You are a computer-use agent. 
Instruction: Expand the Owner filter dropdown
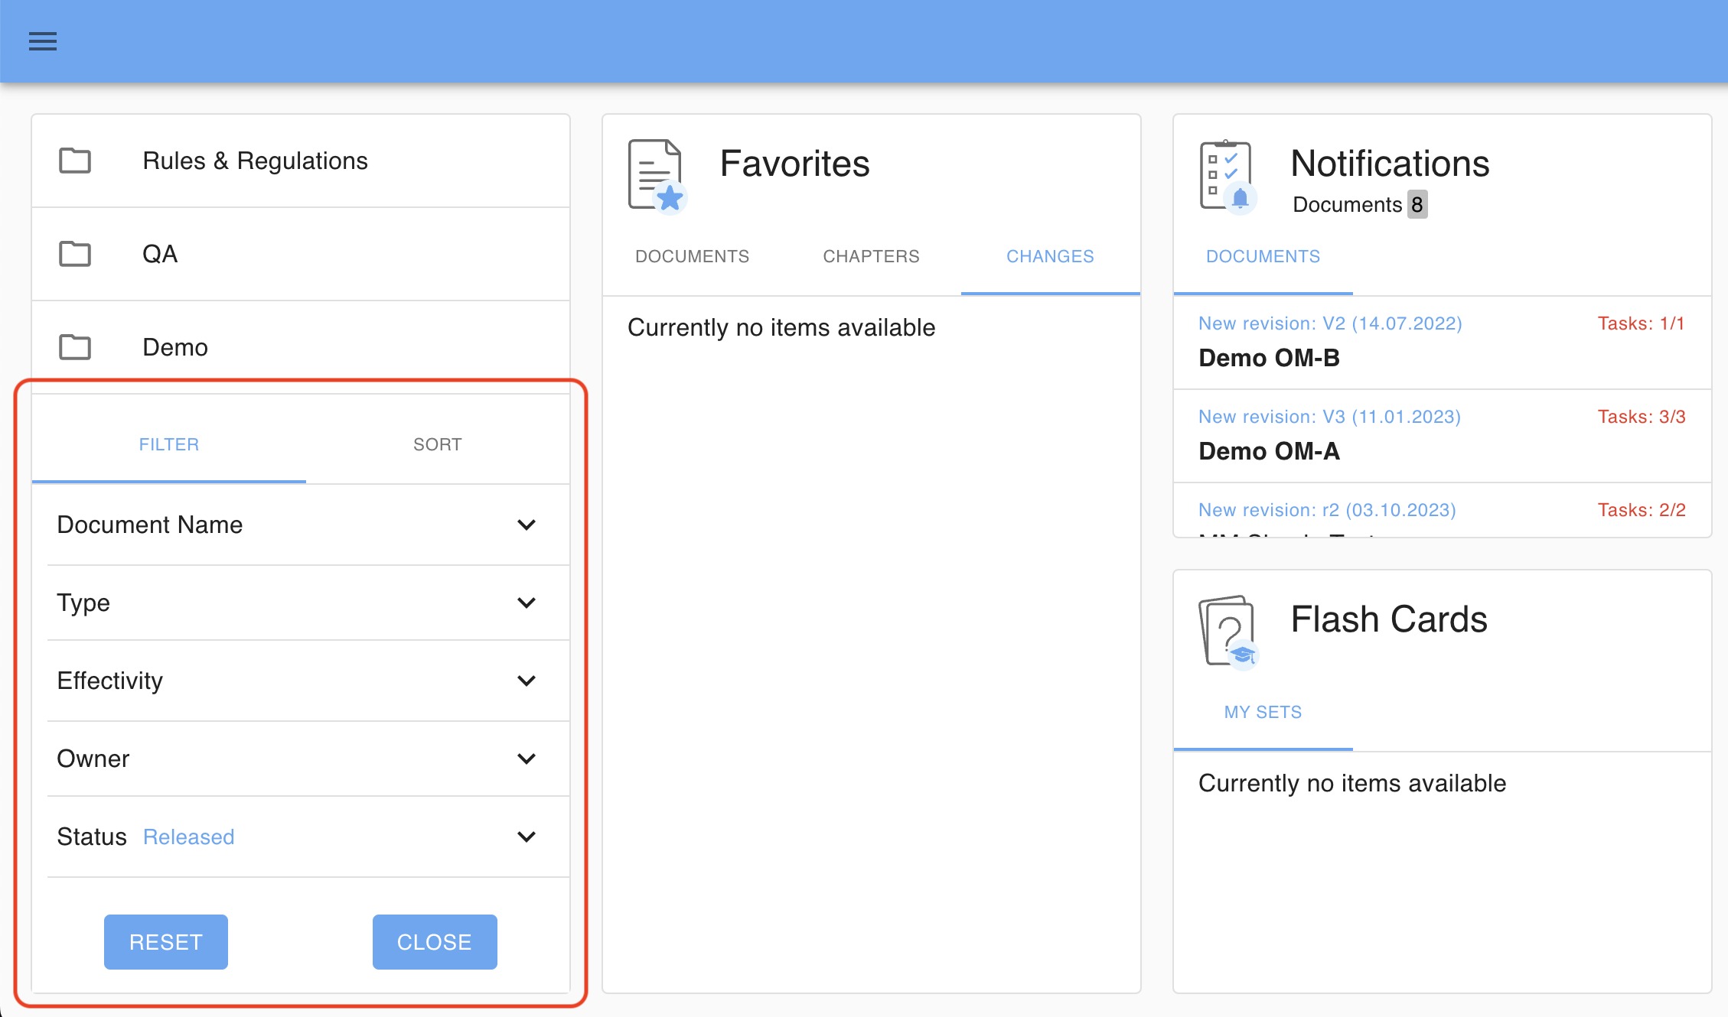[x=526, y=759]
